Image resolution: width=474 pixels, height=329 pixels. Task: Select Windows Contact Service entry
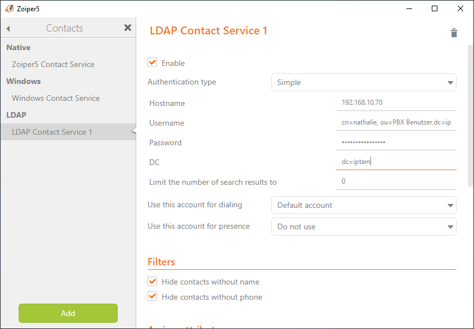coord(56,98)
